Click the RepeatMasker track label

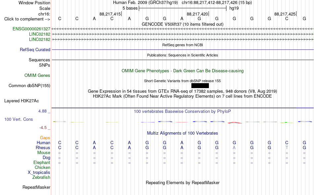click(x=36, y=187)
